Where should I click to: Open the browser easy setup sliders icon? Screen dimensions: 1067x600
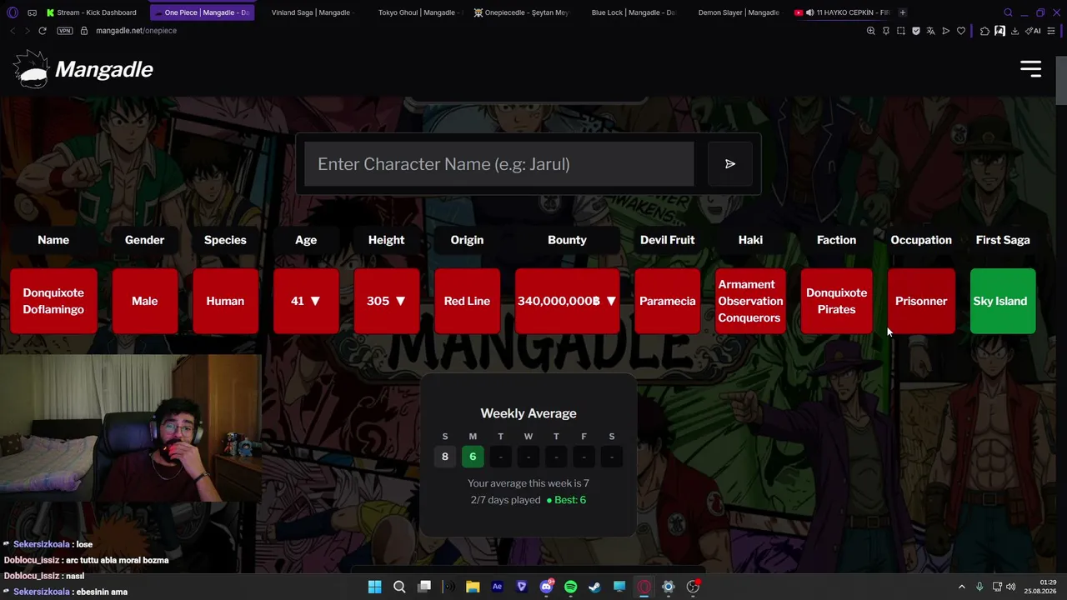click(1049, 31)
